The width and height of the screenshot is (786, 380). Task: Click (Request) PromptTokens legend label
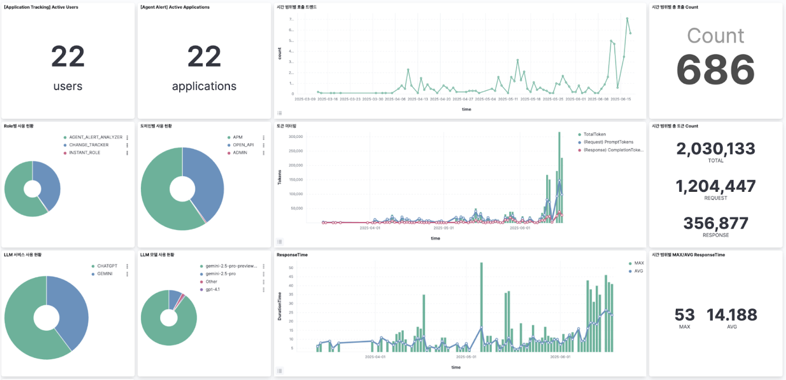click(x=608, y=142)
